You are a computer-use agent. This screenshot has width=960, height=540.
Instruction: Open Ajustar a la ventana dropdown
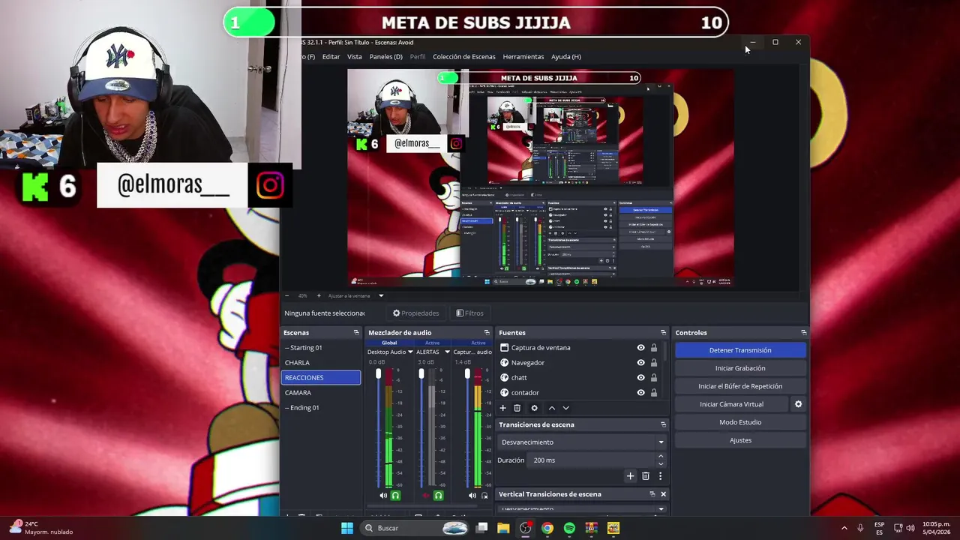(380, 295)
